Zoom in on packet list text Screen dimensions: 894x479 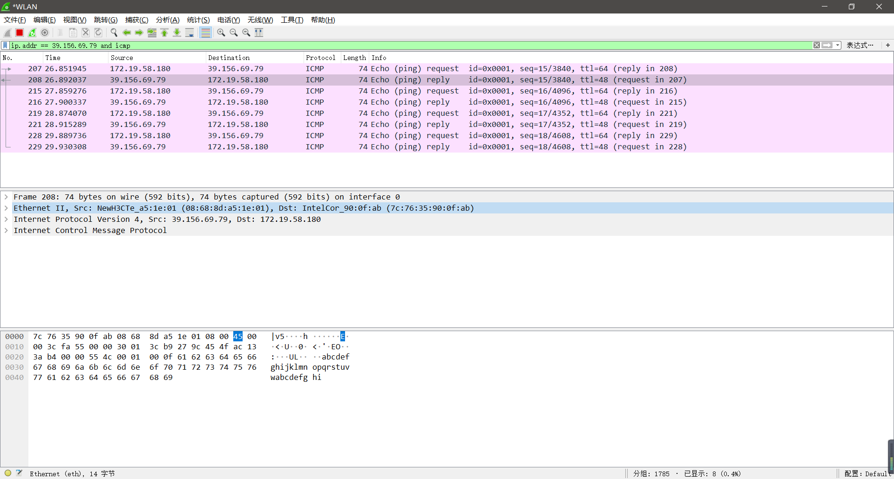pyautogui.click(x=221, y=33)
